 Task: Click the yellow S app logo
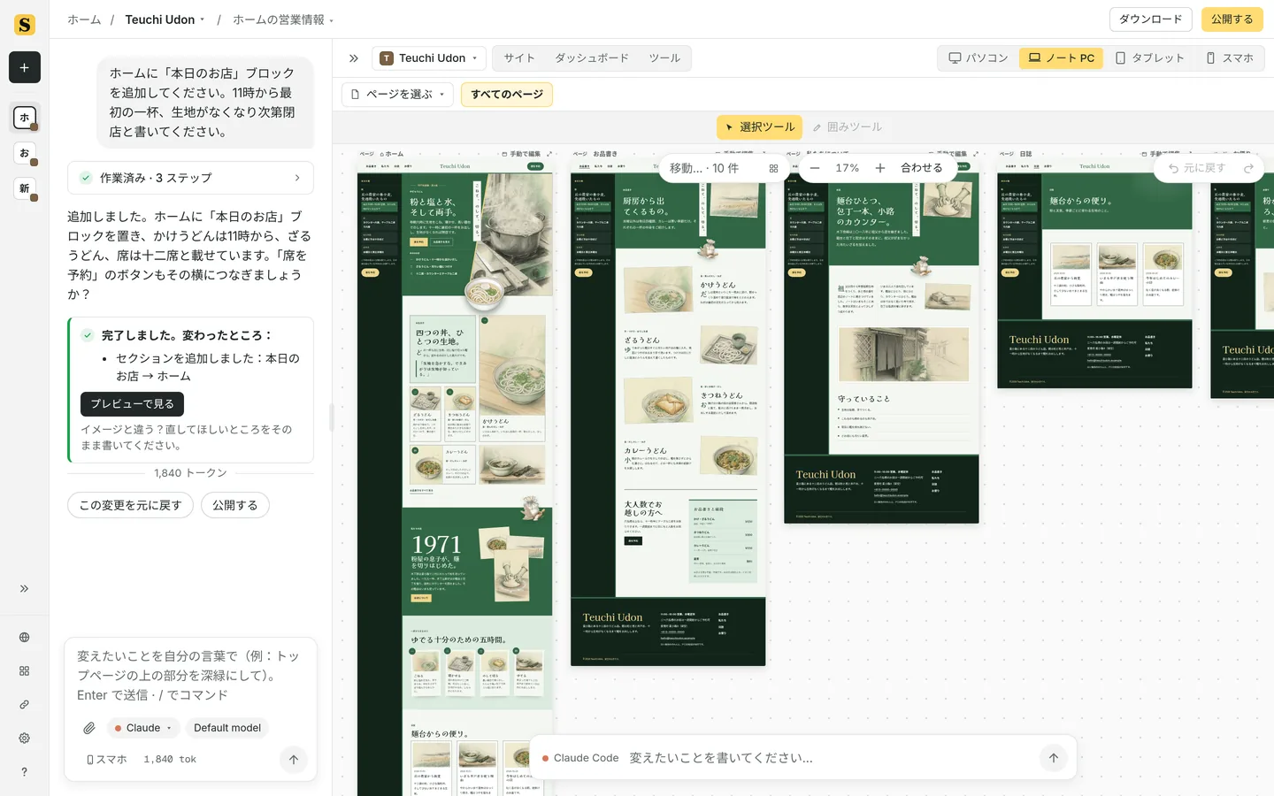[25, 25]
